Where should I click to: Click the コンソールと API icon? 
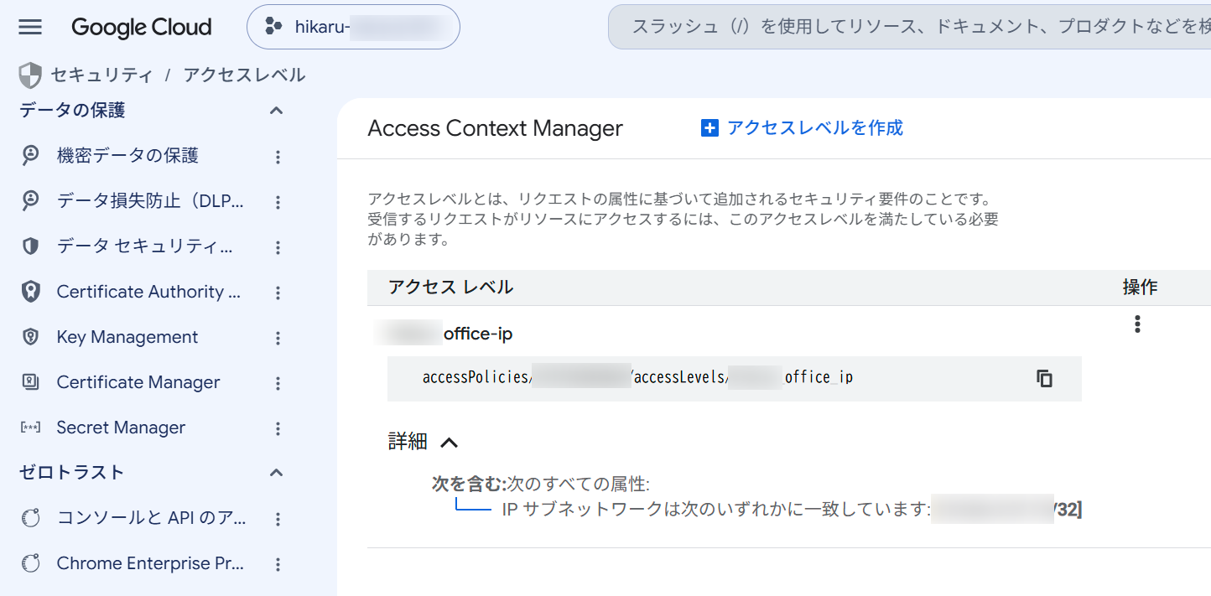click(x=30, y=518)
